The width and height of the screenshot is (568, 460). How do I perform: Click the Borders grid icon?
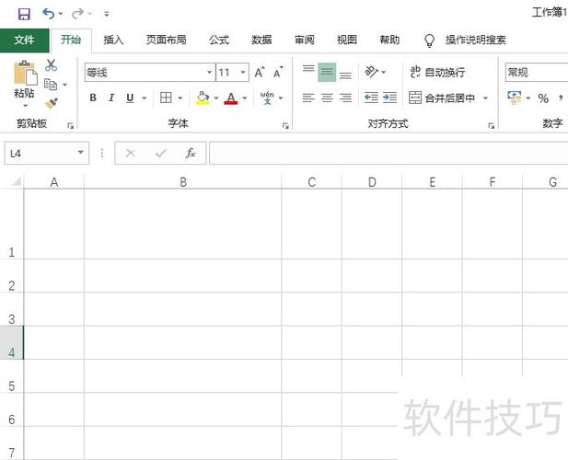click(x=166, y=98)
